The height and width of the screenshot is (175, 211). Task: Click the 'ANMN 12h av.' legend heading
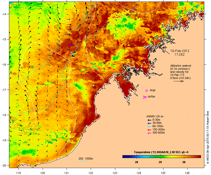point(155,116)
